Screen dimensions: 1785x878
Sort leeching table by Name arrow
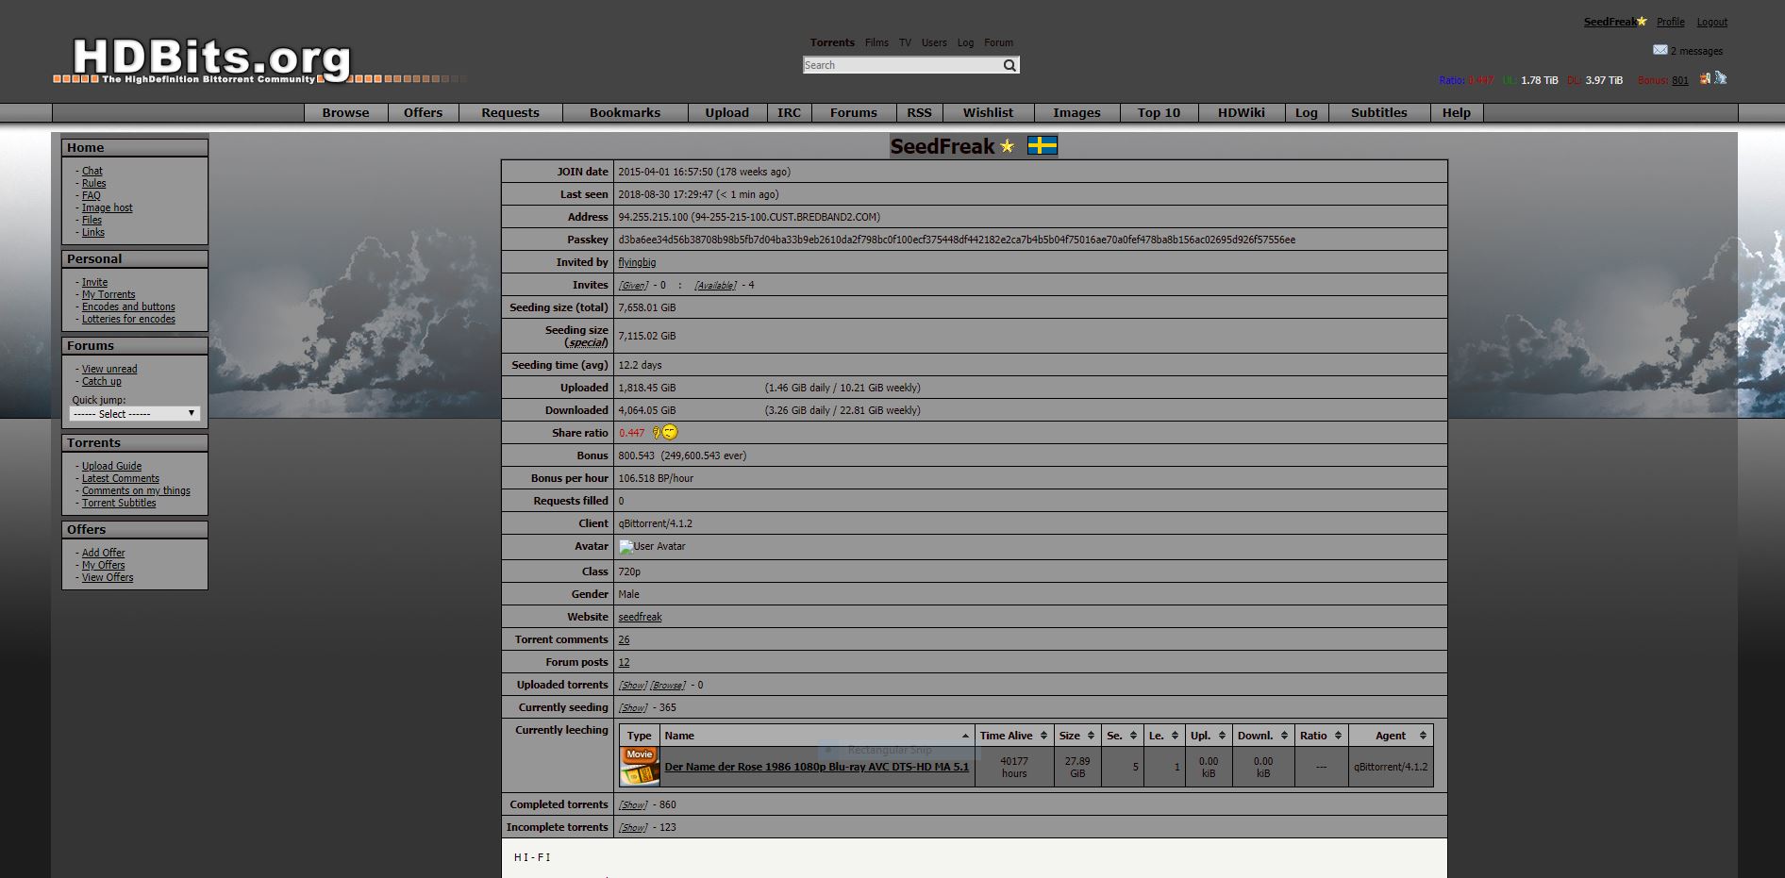point(965,736)
